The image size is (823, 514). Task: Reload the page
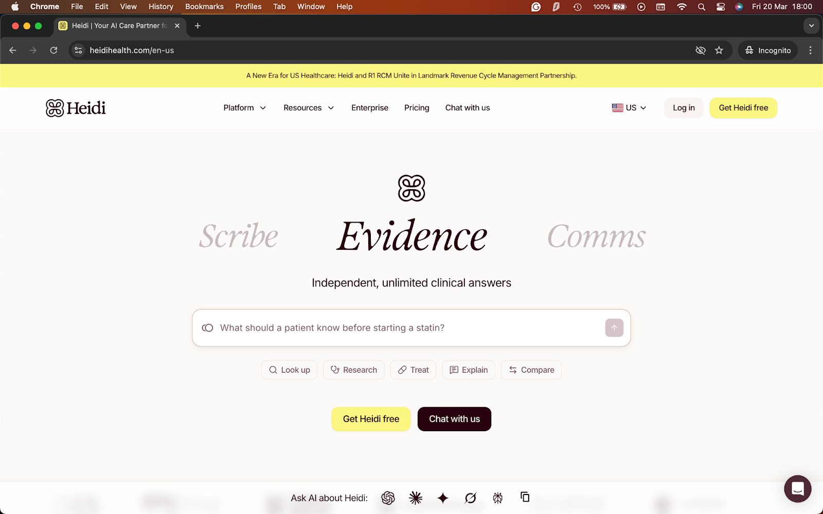(53, 50)
